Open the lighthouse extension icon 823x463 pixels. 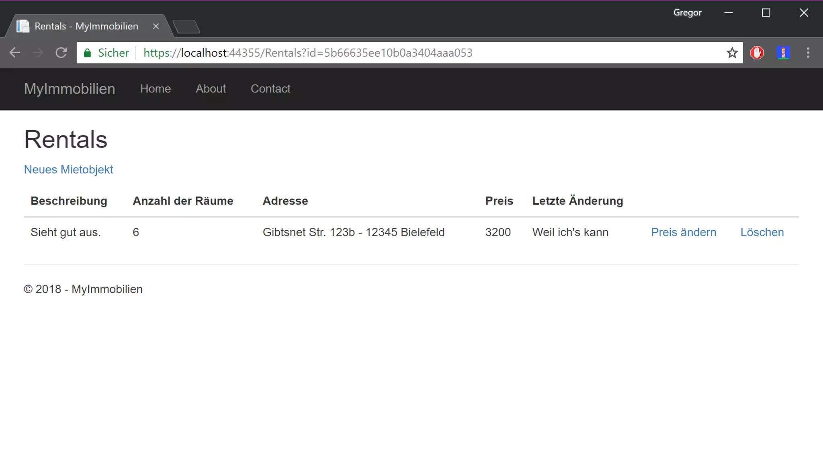tap(783, 53)
